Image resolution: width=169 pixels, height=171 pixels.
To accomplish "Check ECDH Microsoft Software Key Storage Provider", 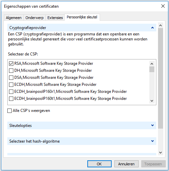I will (11, 84).
